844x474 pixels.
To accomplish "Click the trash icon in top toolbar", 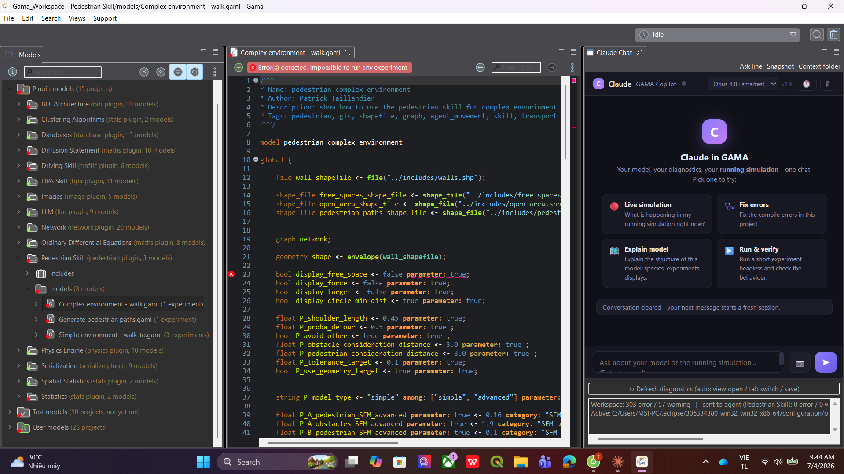I will 834,35.
